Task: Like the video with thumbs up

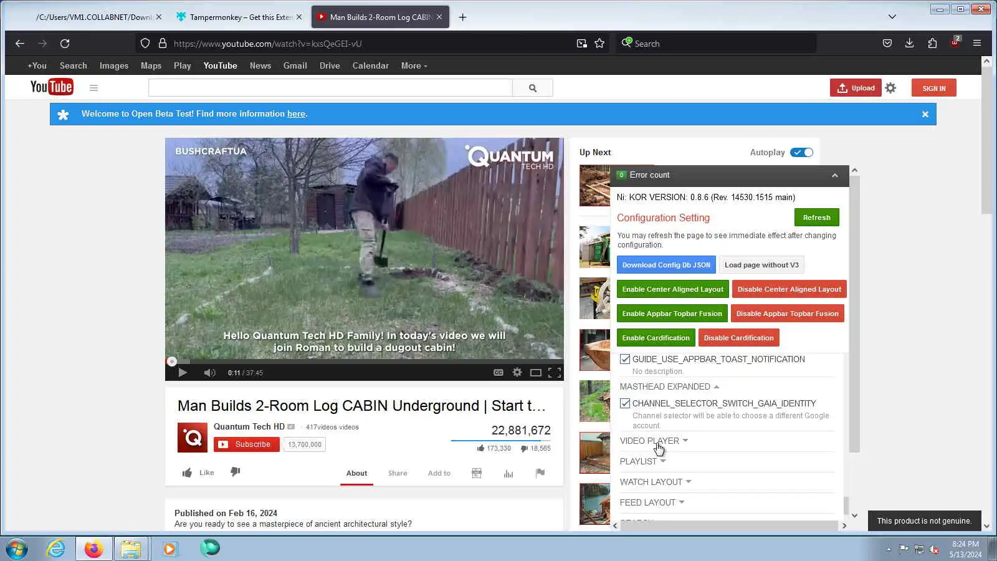Action: tap(187, 472)
